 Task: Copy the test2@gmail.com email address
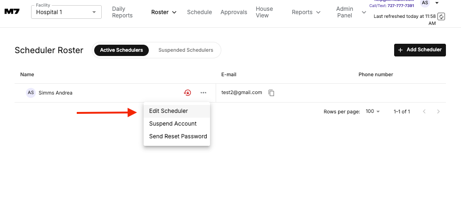(271, 93)
